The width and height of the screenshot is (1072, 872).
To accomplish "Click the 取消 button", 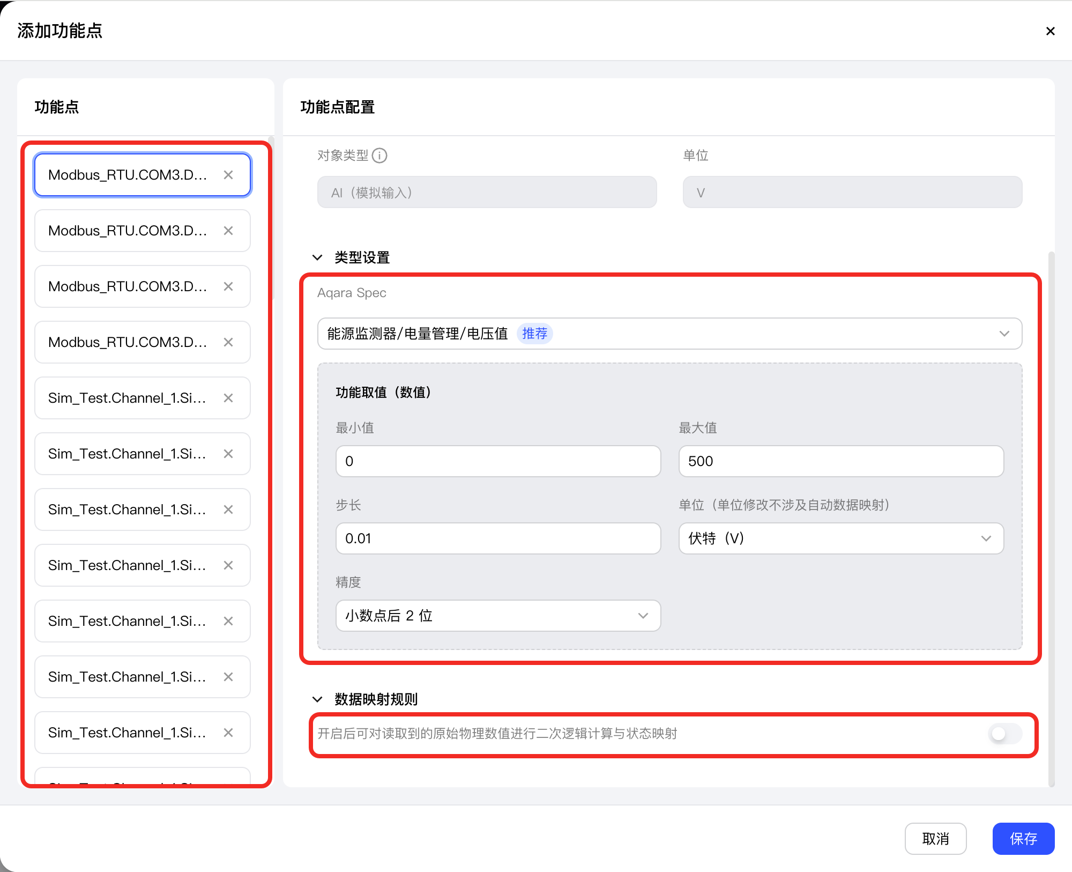I will click(935, 839).
